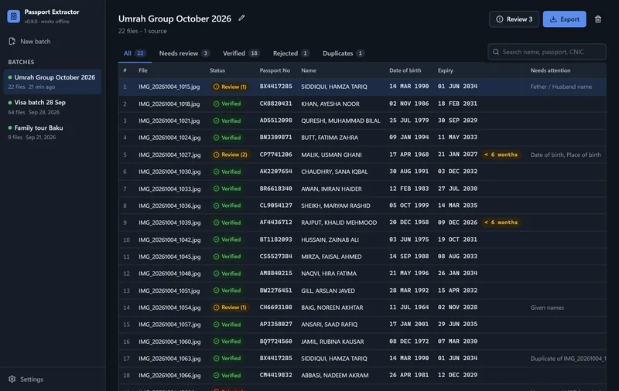Click expiry date 09 DEC 2026
Screen dimensions: 619x391
457,223
